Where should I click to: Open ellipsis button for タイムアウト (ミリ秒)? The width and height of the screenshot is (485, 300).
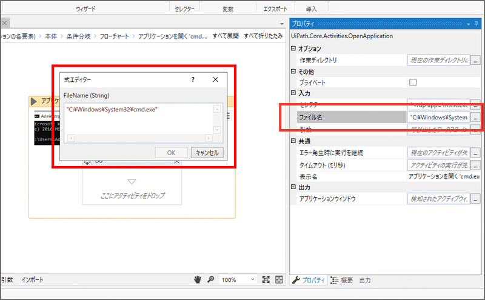pyautogui.click(x=475, y=165)
